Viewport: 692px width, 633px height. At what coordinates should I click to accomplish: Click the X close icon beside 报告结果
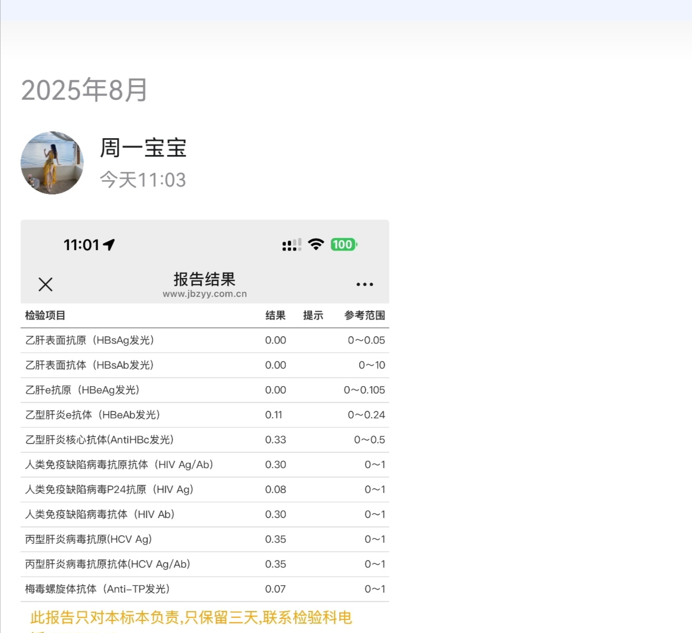(46, 284)
